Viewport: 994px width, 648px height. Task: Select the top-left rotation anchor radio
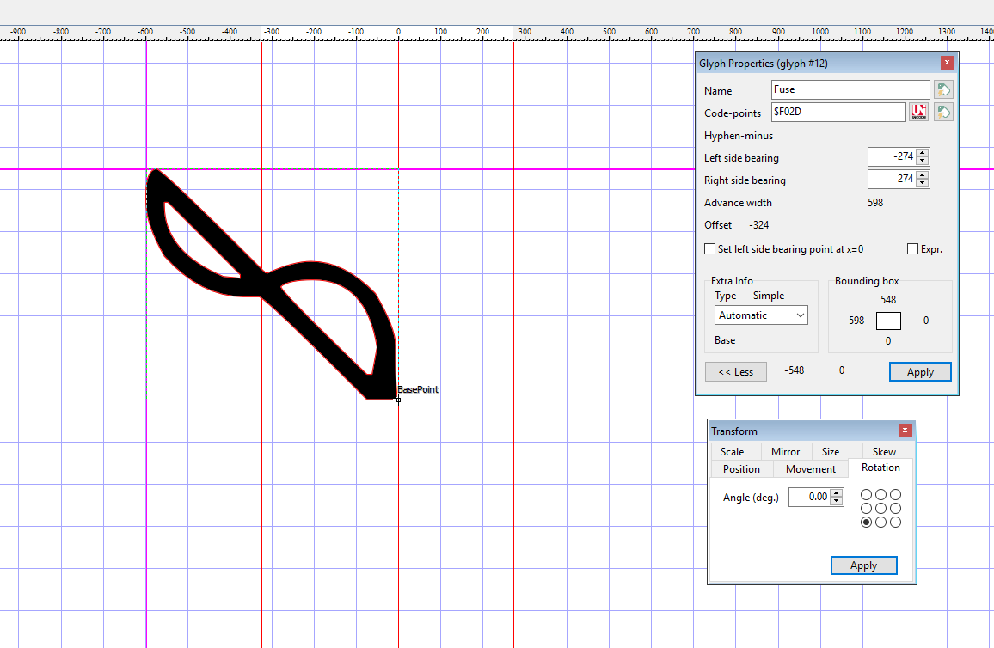point(866,495)
